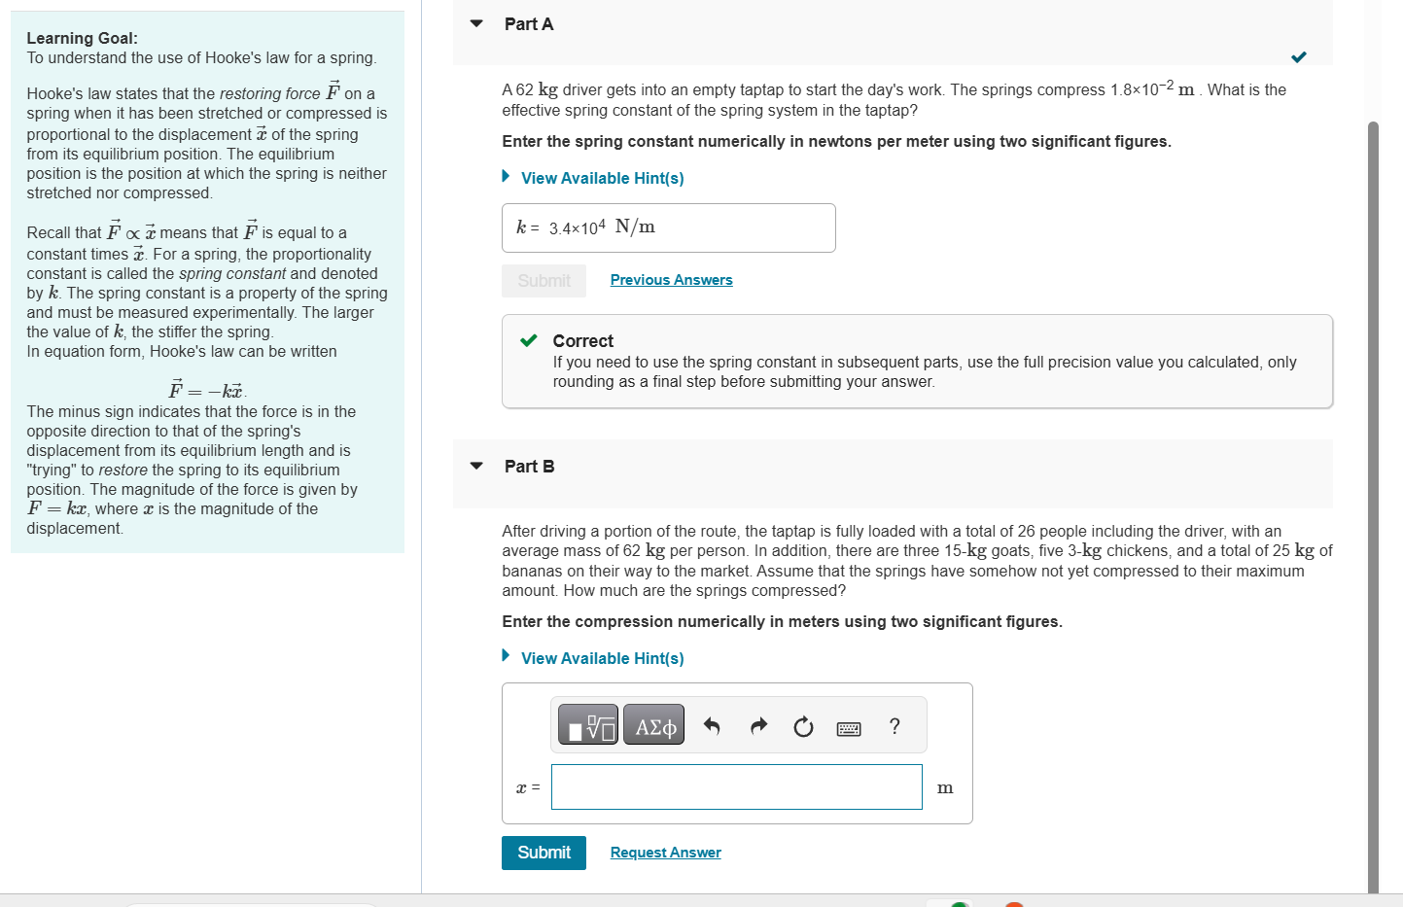This screenshot has width=1403, height=907.
Task: Open the math templates (square root) palette
Action: (x=587, y=725)
